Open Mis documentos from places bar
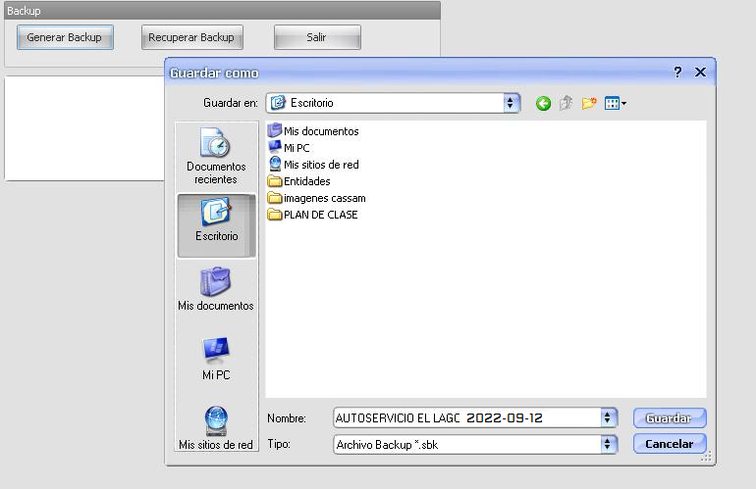 click(x=216, y=289)
